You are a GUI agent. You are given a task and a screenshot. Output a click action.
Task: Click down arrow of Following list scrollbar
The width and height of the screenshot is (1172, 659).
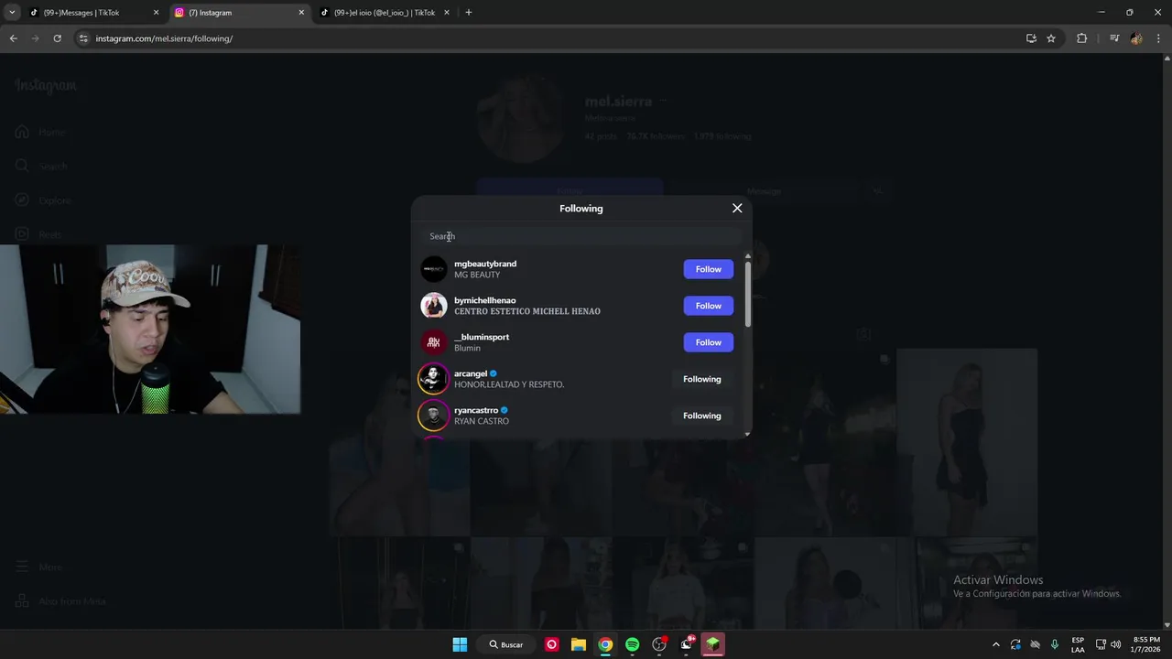coord(747,434)
